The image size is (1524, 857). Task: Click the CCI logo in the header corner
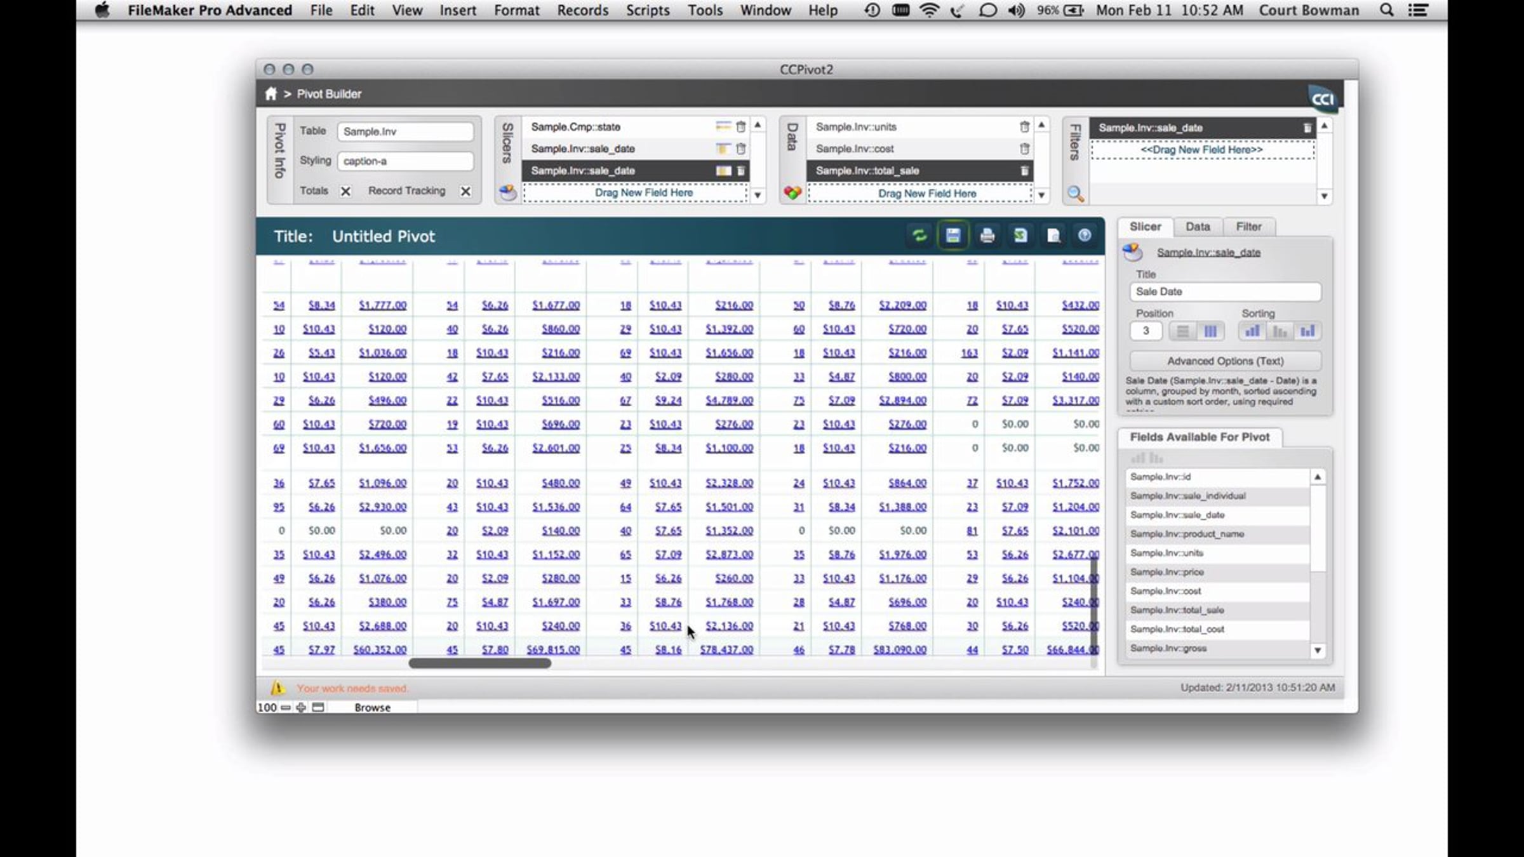pyautogui.click(x=1323, y=99)
